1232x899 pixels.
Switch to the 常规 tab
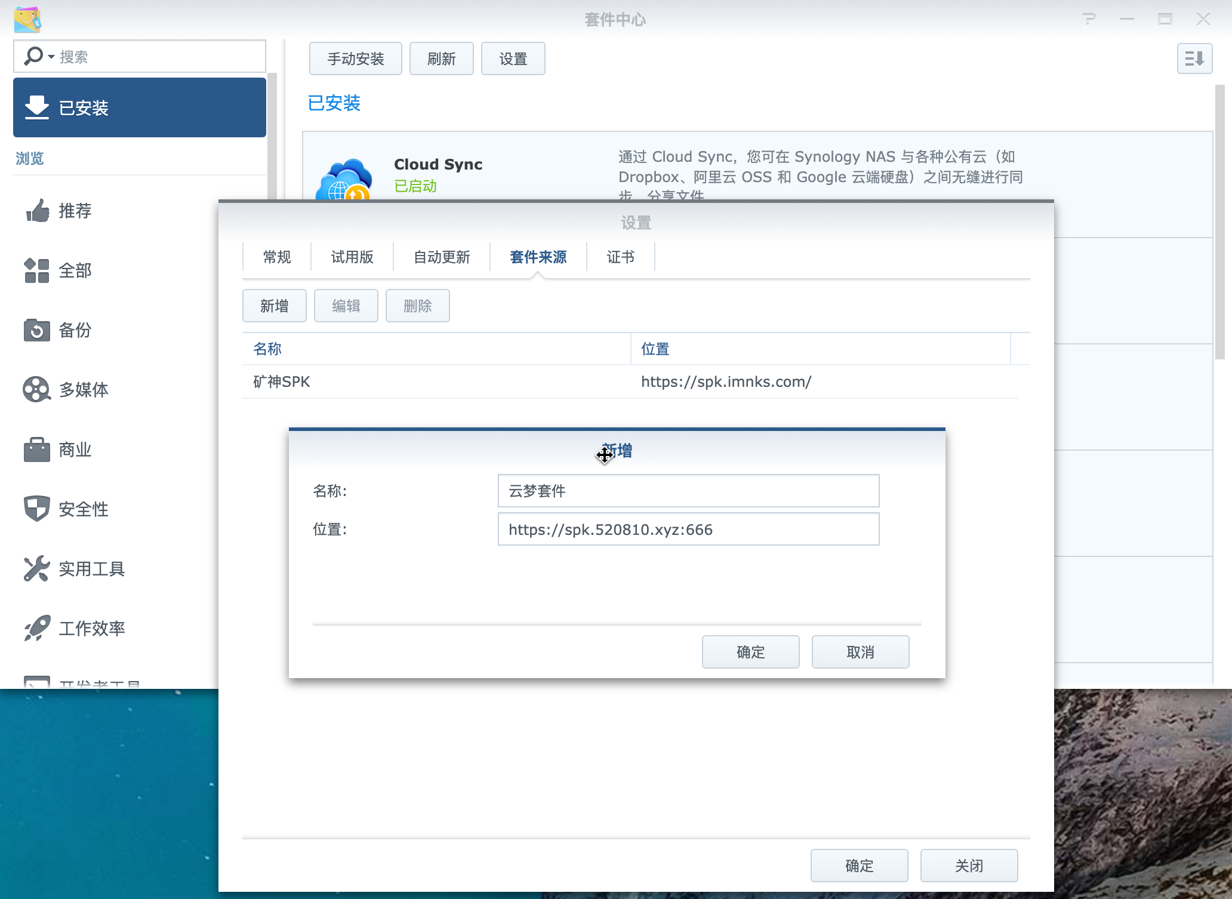277,257
